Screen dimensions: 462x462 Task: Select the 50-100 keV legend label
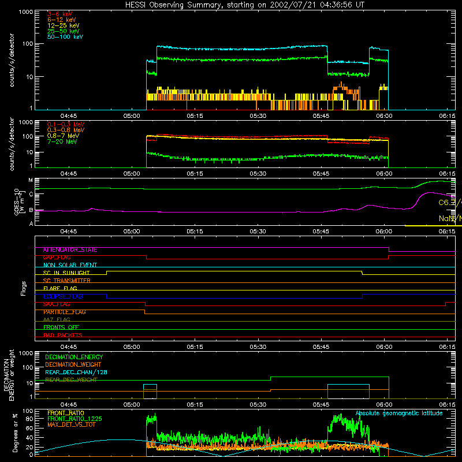[x=65, y=37]
